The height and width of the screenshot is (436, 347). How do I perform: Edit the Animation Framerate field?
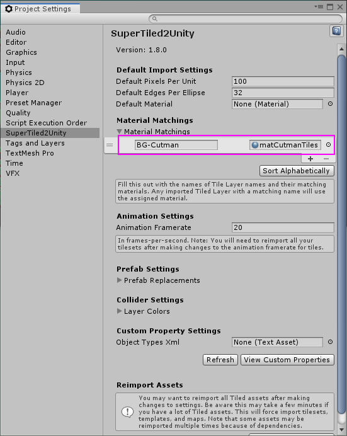283,227
